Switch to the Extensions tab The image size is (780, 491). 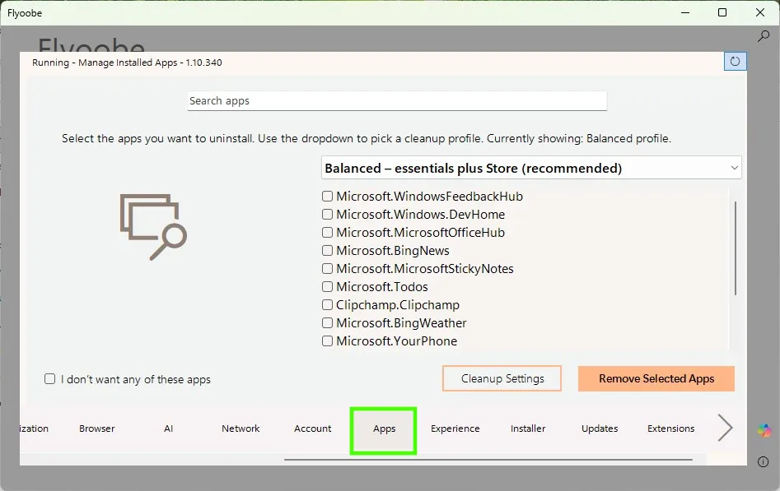pos(670,428)
